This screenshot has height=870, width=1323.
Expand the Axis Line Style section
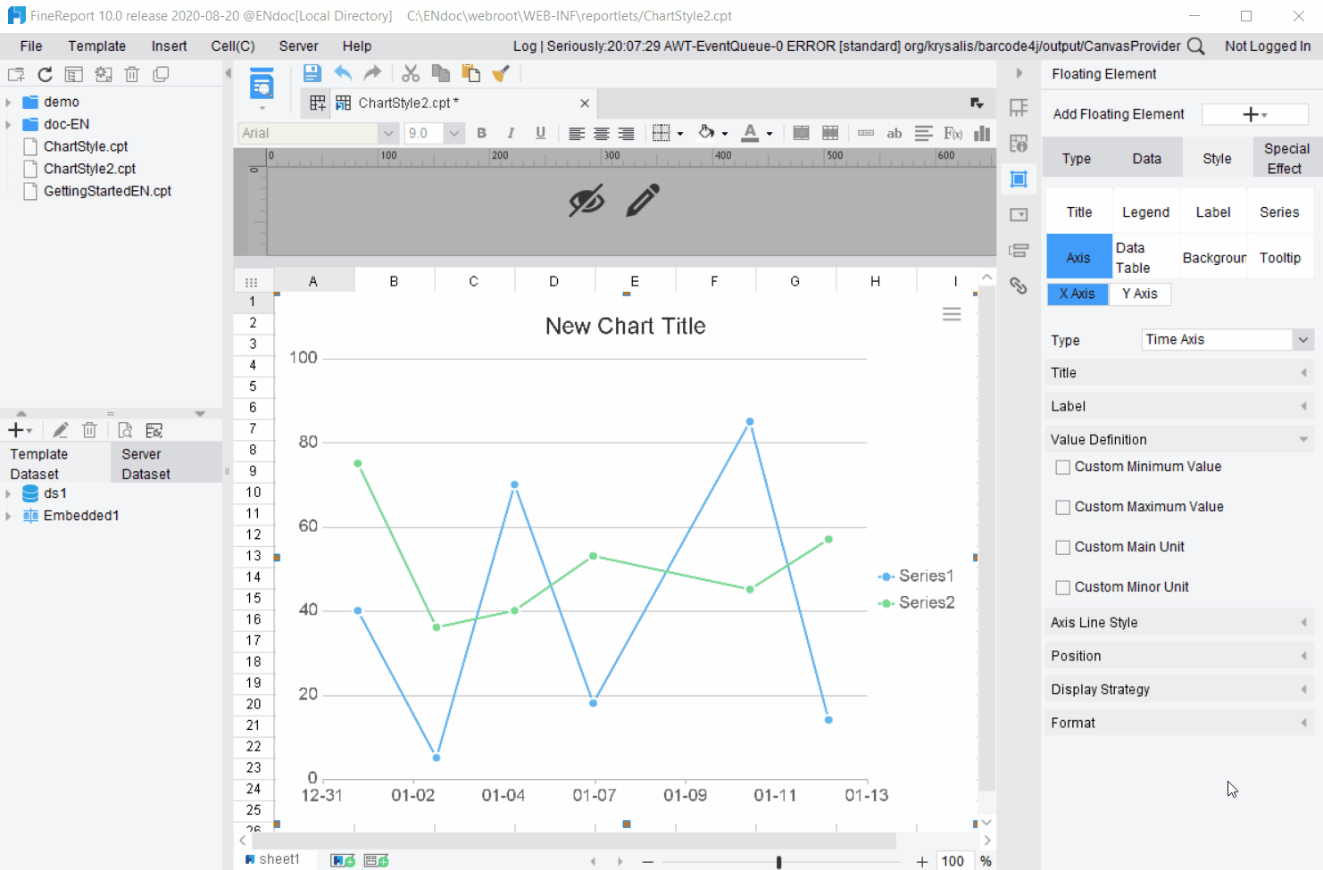coord(1179,623)
